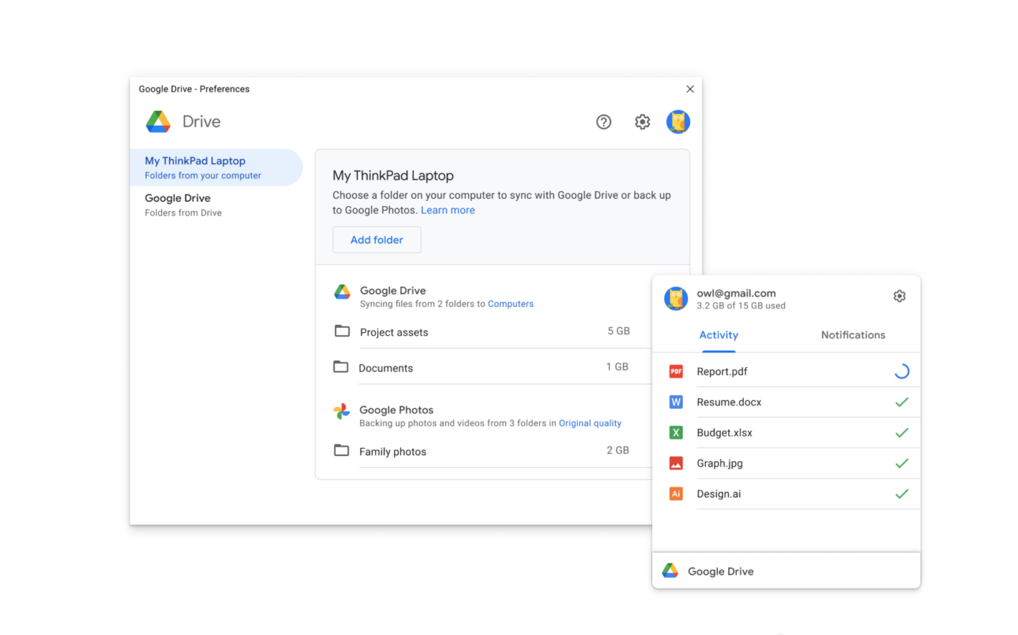Click the Google Photos pinwheel icon
Image resolution: width=1018 pixels, height=635 pixels.
[341, 412]
